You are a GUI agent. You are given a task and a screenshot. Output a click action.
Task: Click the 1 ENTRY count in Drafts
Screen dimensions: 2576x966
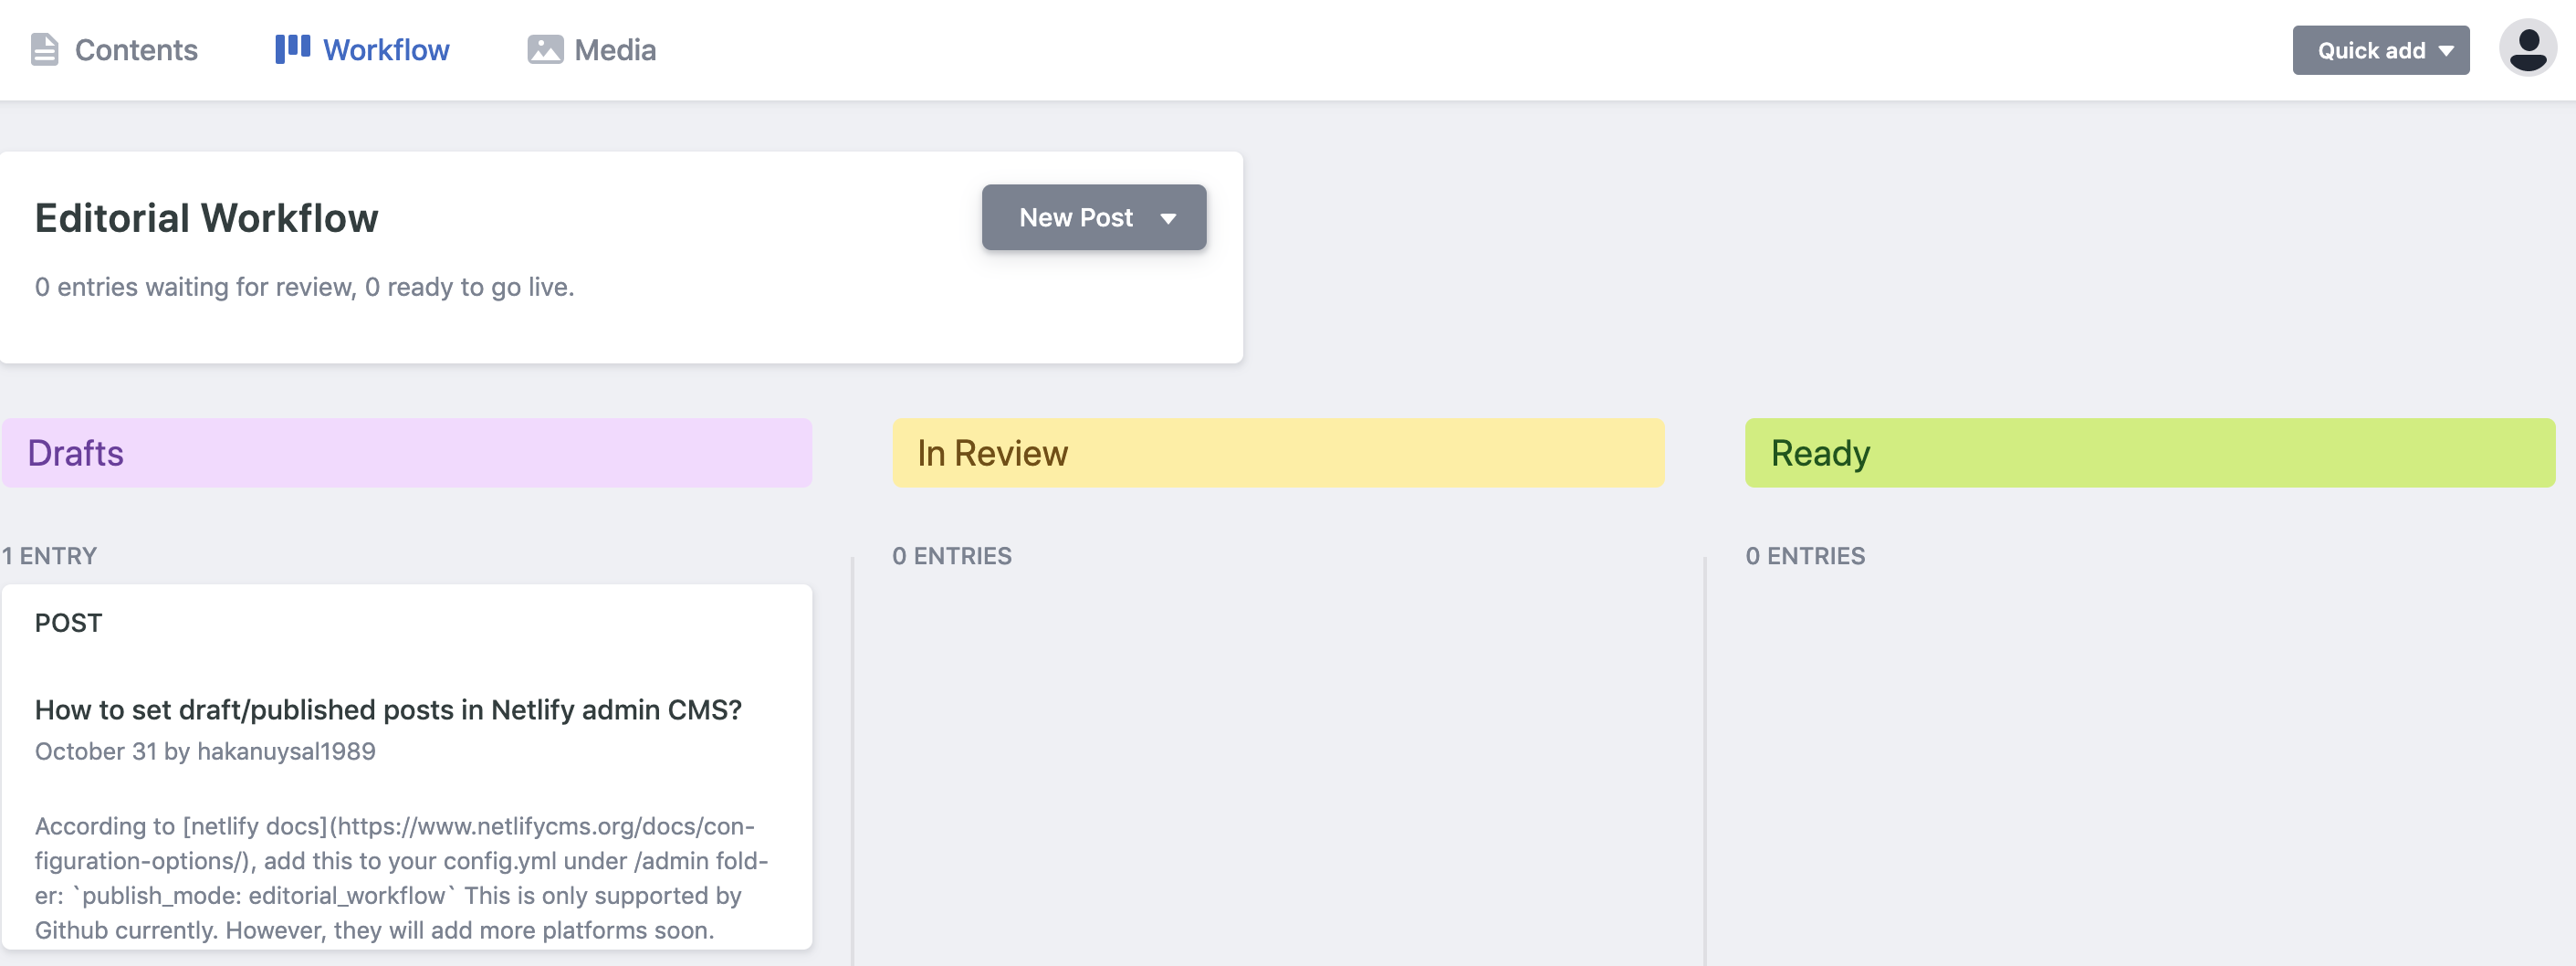(x=49, y=556)
